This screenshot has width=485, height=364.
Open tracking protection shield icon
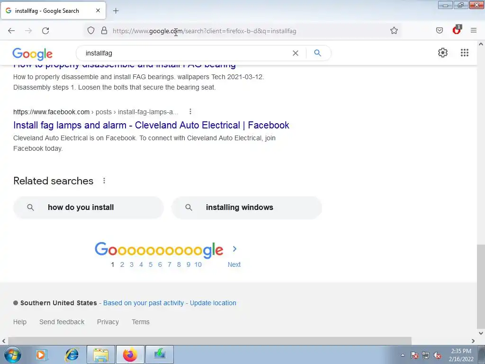90,31
